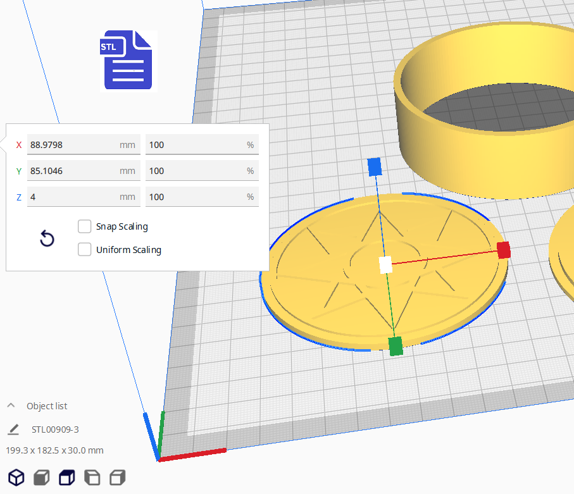
Task: Switch to top view camera
Action: click(x=66, y=477)
